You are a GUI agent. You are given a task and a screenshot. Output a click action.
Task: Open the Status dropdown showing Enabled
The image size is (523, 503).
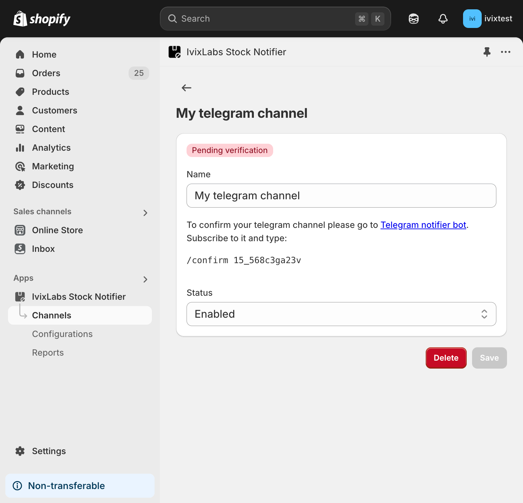coord(341,314)
